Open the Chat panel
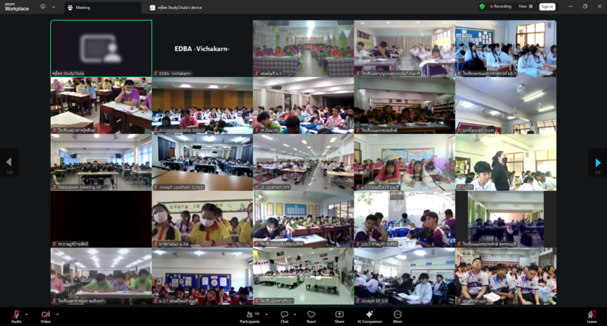This screenshot has width=607, height=326. (284, 317)
